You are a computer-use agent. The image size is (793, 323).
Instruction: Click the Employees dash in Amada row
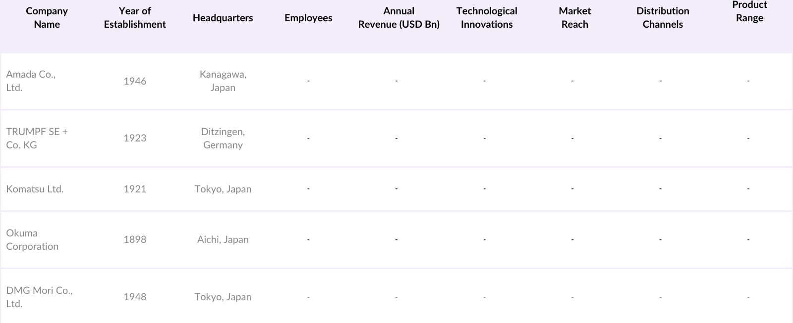point(308,81)
